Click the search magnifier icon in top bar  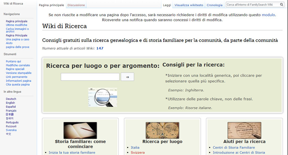281,5
